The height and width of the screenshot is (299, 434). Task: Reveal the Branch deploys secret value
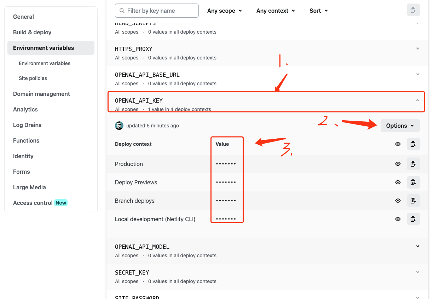pos(398,201)
